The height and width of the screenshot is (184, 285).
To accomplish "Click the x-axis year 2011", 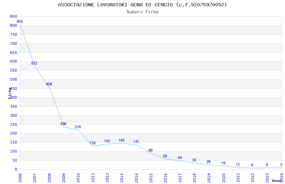I will click(93, 178).
